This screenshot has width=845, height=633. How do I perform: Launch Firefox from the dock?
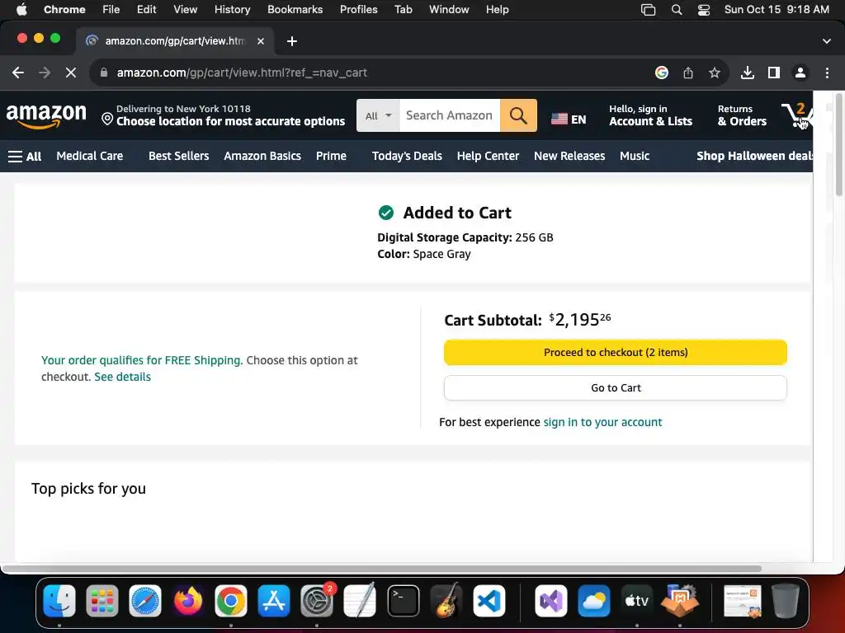pos(188,601)
